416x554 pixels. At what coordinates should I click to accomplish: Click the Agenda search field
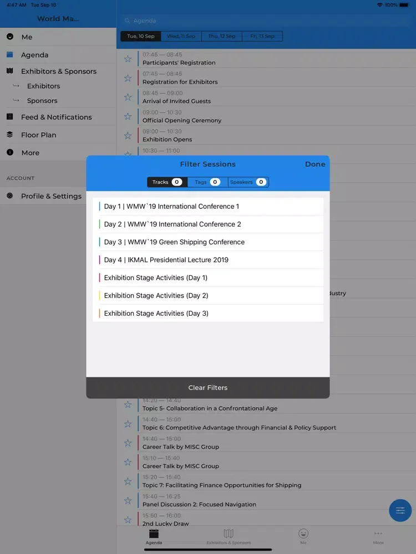pos(266,20)
